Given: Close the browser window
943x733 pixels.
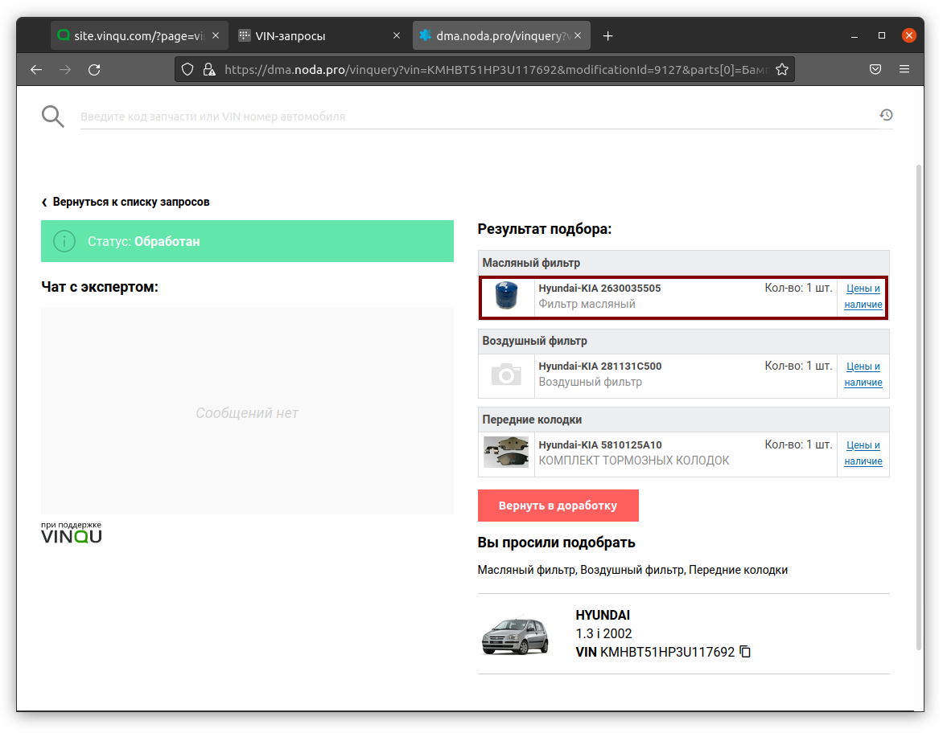Looking at the screenshot, I should 908,35.
